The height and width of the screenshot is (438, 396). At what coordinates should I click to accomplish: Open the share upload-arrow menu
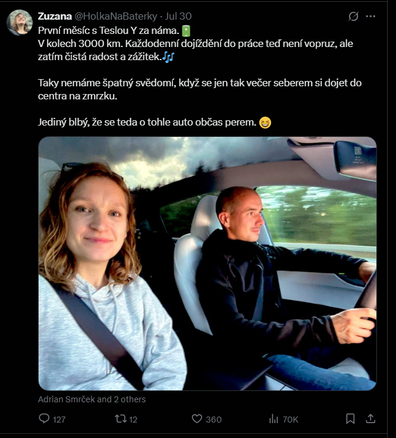[x=370, y=419]
